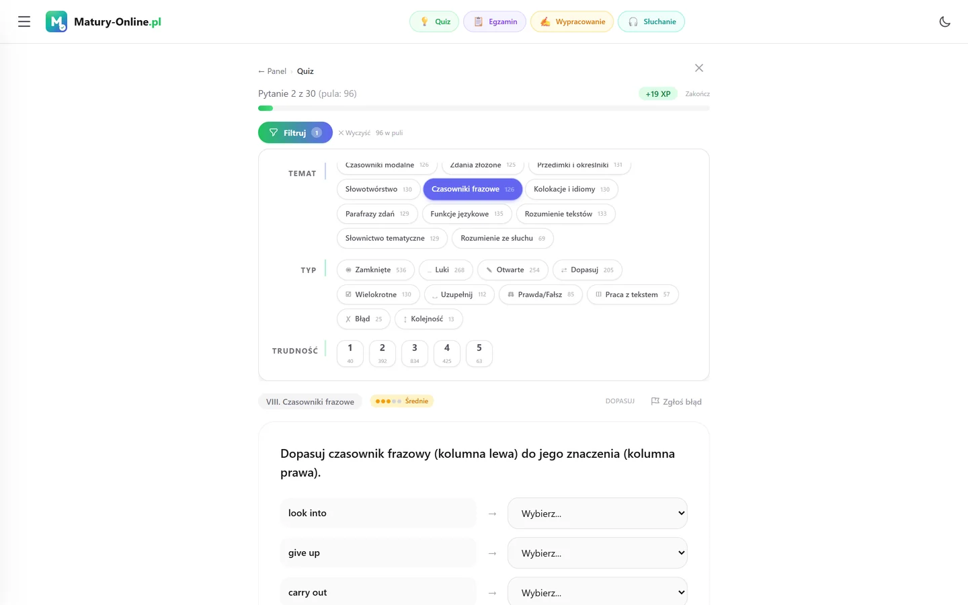This screenshot has width=968, height=605.
Task: Select the Kolokacje i idiomy topic chip
Action: [571, 190]
